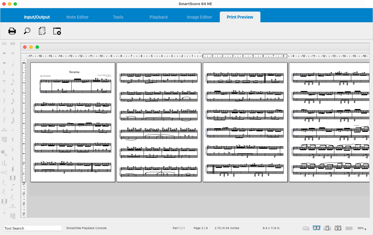Click the Show/Hide Playback Console text

click(86, 228)
